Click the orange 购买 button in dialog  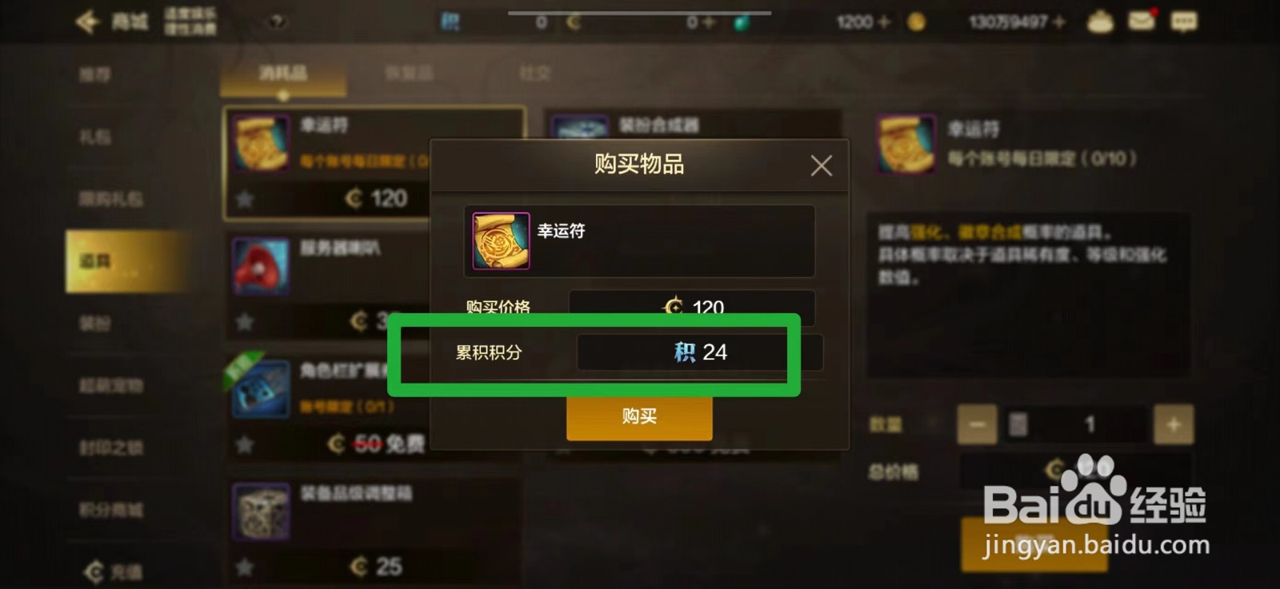coord(639,416)
